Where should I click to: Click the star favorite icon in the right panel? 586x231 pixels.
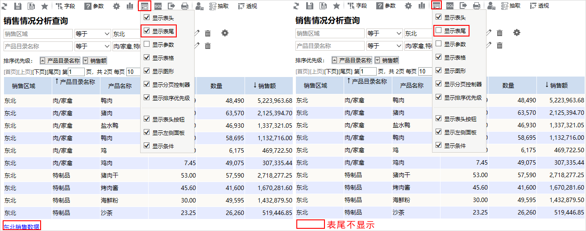(337, 6)
